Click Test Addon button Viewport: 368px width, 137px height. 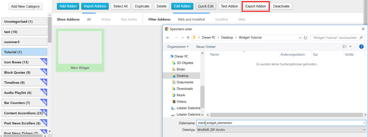click(x=229, y=6)
